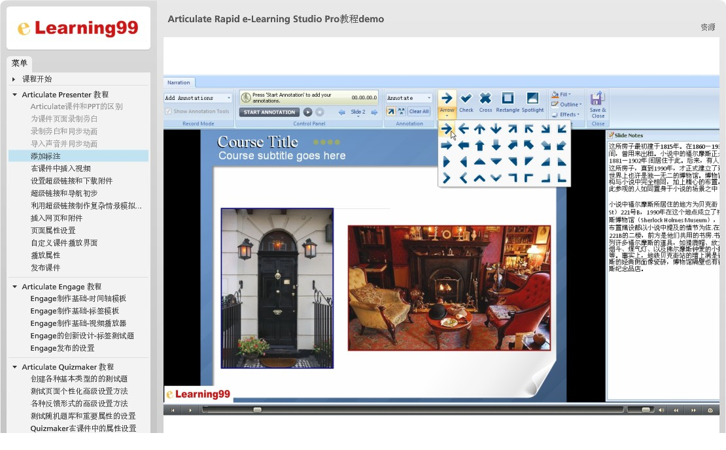Click the START ANNOTATION button
This screenshot has width=726, height=450.
[269, 112]
